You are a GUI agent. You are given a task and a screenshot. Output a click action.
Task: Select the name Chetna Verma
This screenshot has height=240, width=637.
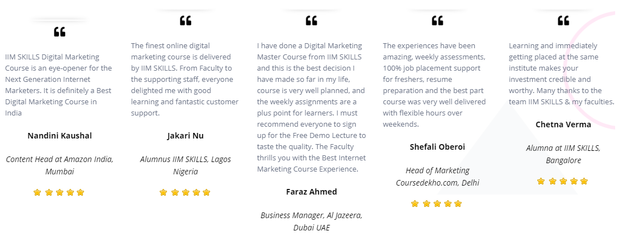coord(564,124)
